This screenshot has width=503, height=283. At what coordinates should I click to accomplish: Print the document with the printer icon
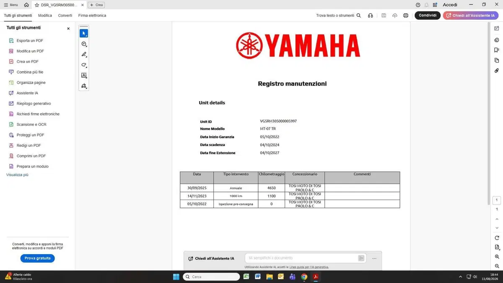coord(406,16)
